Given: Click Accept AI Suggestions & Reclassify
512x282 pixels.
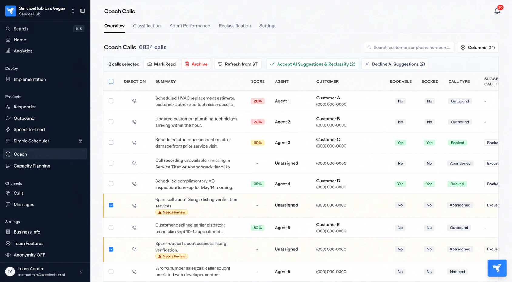Looking at the screenshot, I should click(x=313, y=64).
